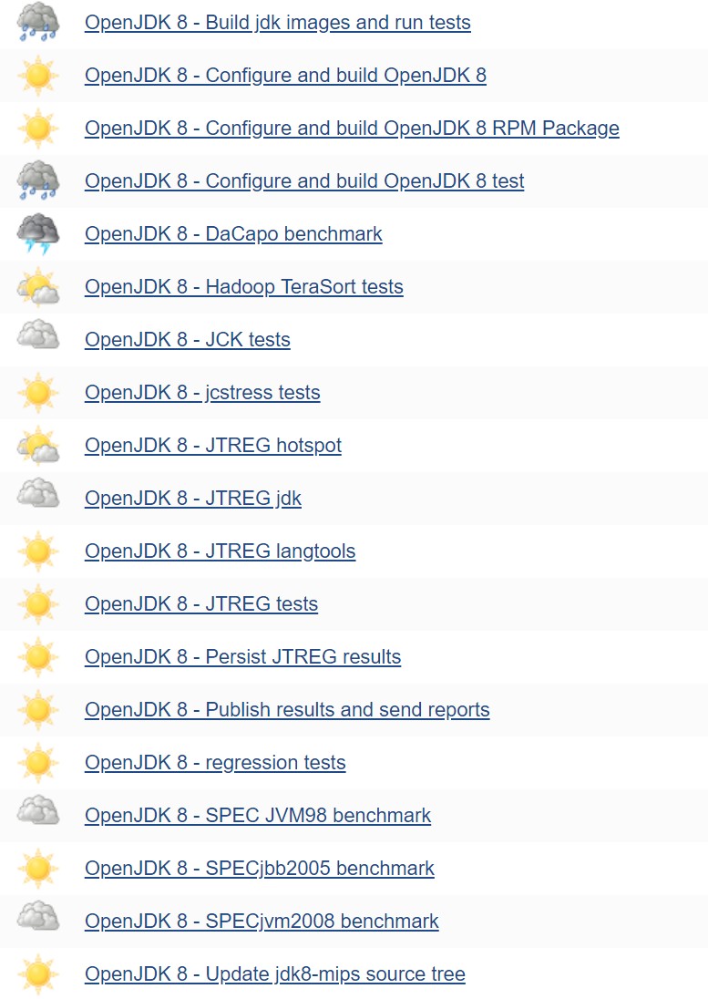Click the rain weather icon beside Build jdk images

38,22
